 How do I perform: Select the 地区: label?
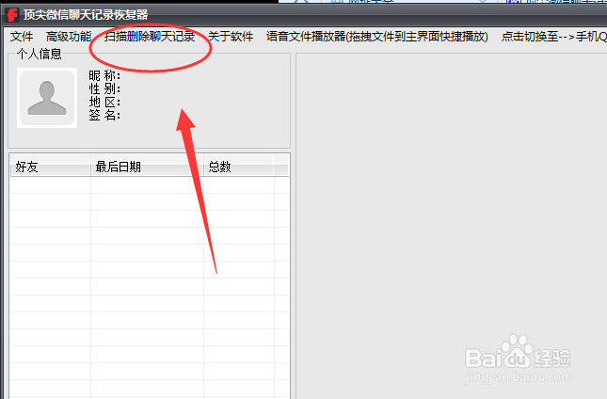click(x=104, y=102)
